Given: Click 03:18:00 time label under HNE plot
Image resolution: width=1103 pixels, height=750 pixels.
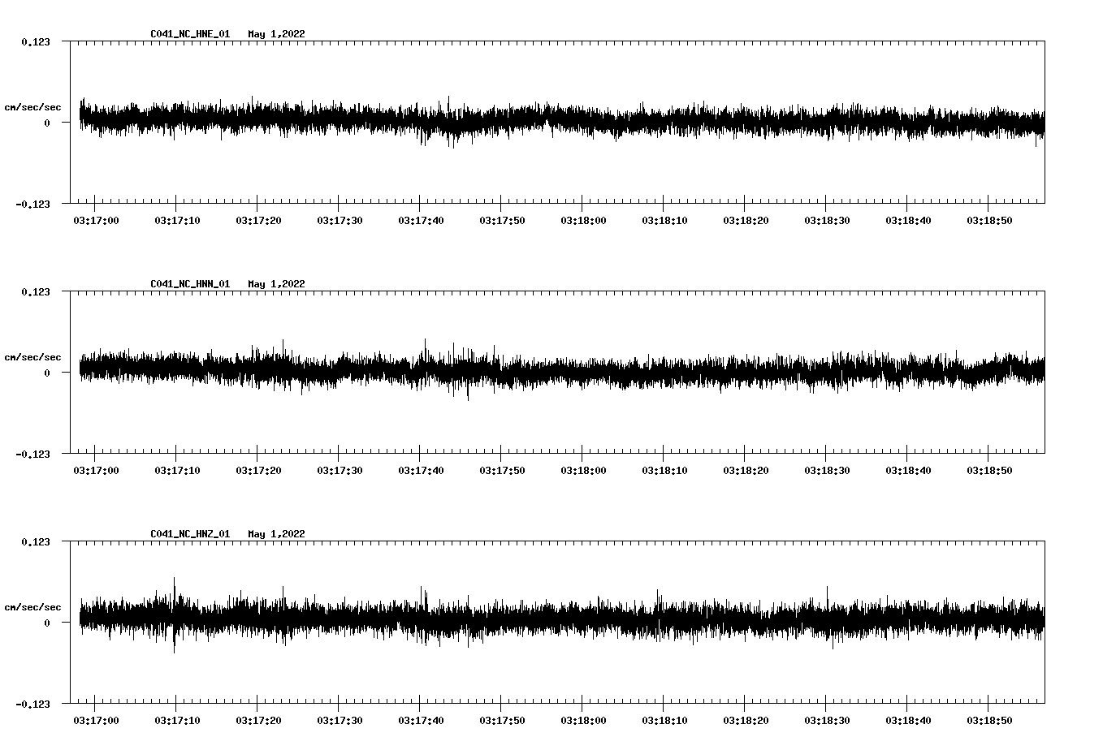Looking at the screenshot, I should 583,220.
